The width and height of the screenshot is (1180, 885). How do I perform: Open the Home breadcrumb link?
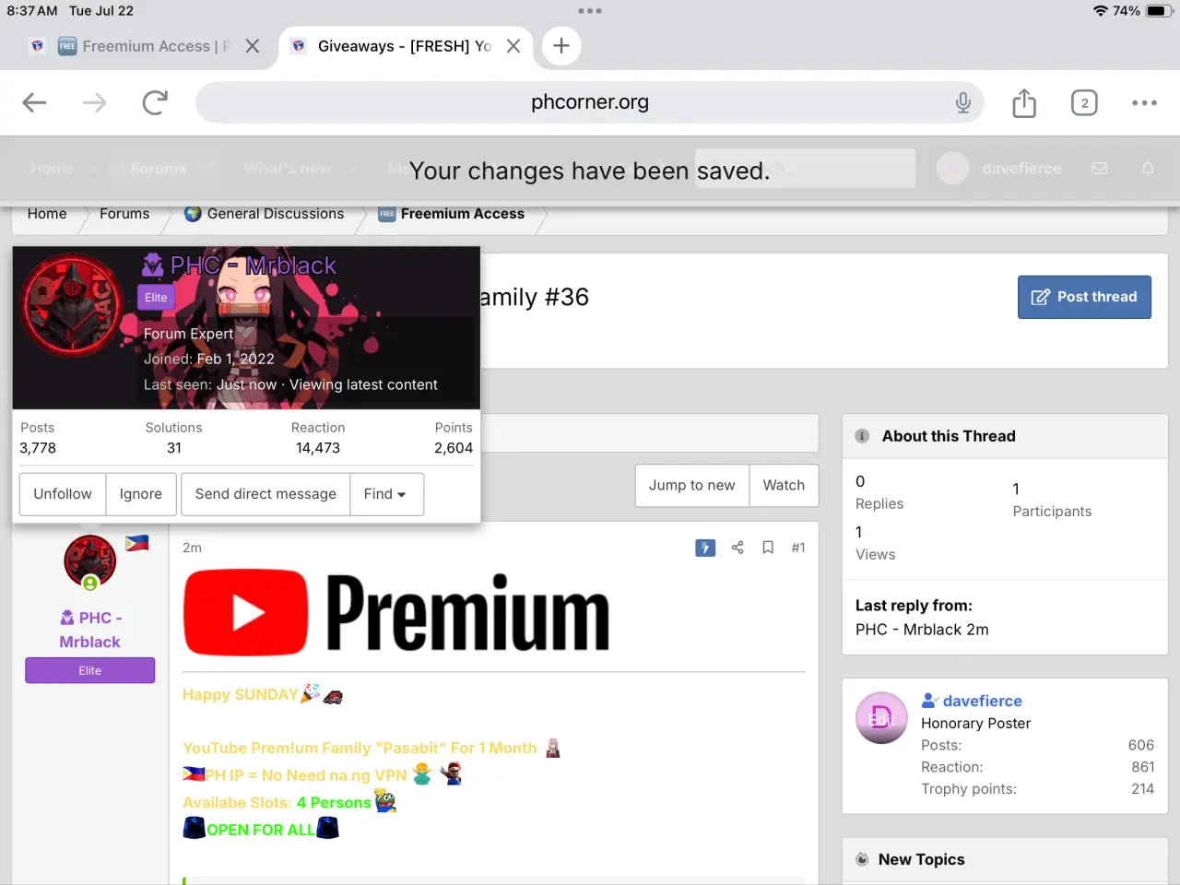point(47,214)
